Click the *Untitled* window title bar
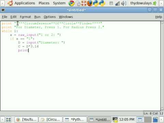164x123 pixels. coord(76,10)
